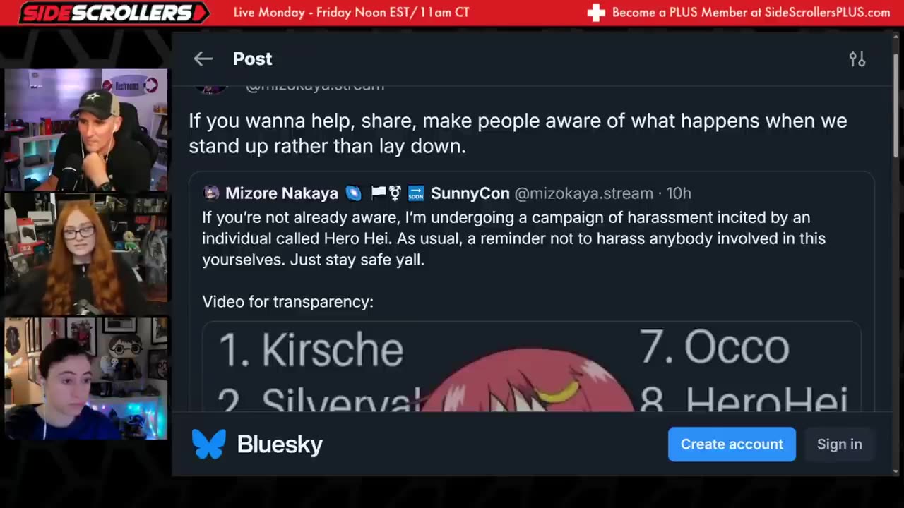Click the 10h timestamp on quoted post
Viewport: 904px width, 508px height.
[x=679, y=193]
